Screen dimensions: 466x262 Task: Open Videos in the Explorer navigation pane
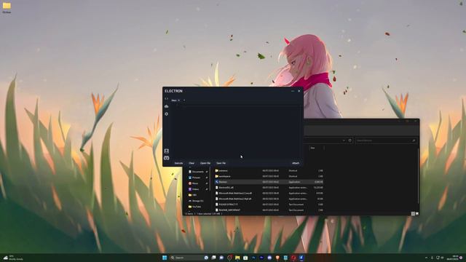[x=195, y=189]
